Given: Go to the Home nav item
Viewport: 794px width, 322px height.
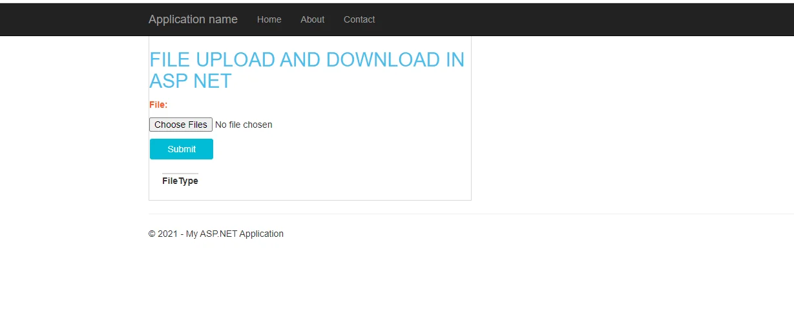Looking at the screenshot, I should coord(269,19).
